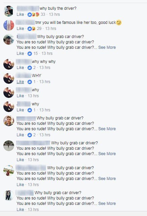Open reactions on 'why bully the driver?' comment
Viewport: 147px width, 216px height.
34,14
